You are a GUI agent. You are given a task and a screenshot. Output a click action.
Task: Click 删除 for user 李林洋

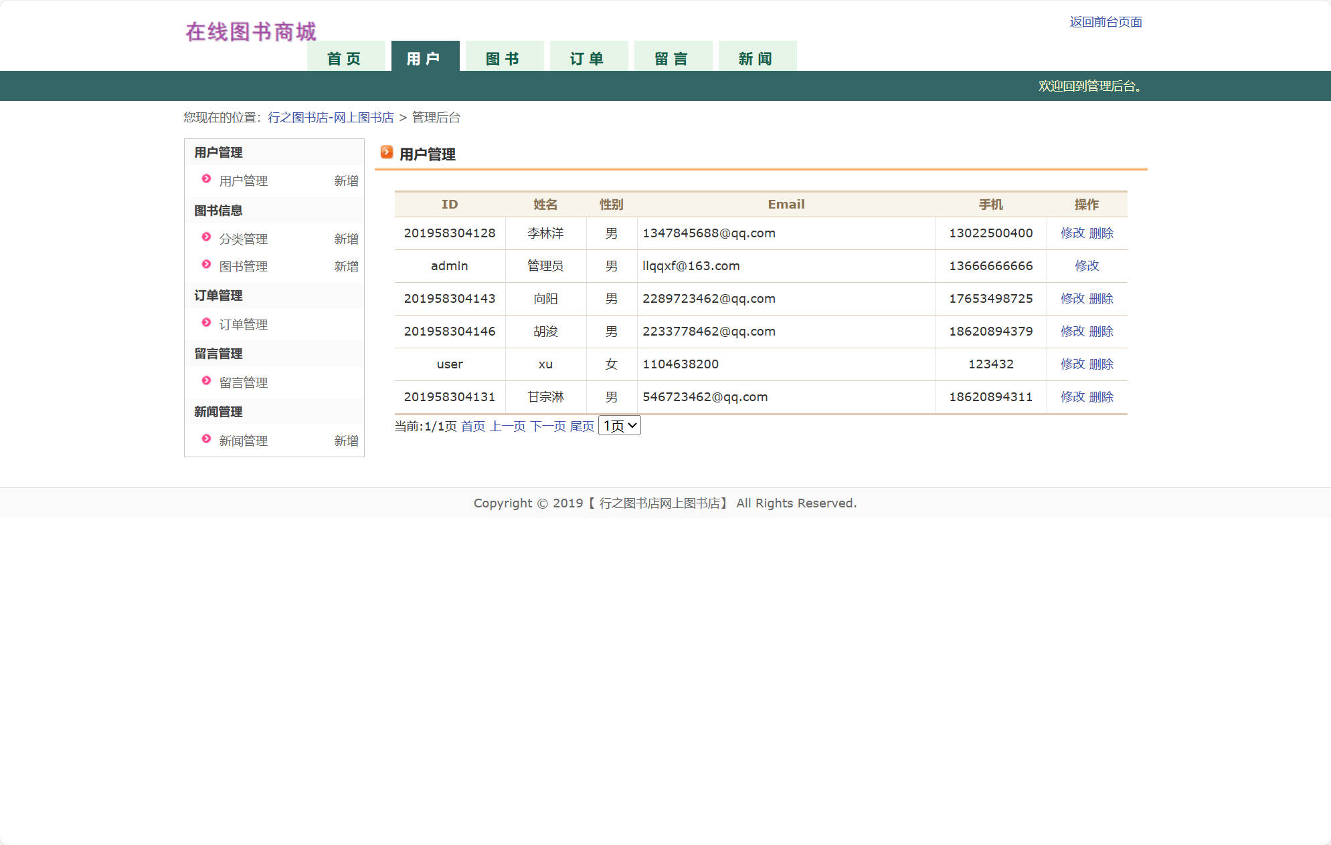1102,233
